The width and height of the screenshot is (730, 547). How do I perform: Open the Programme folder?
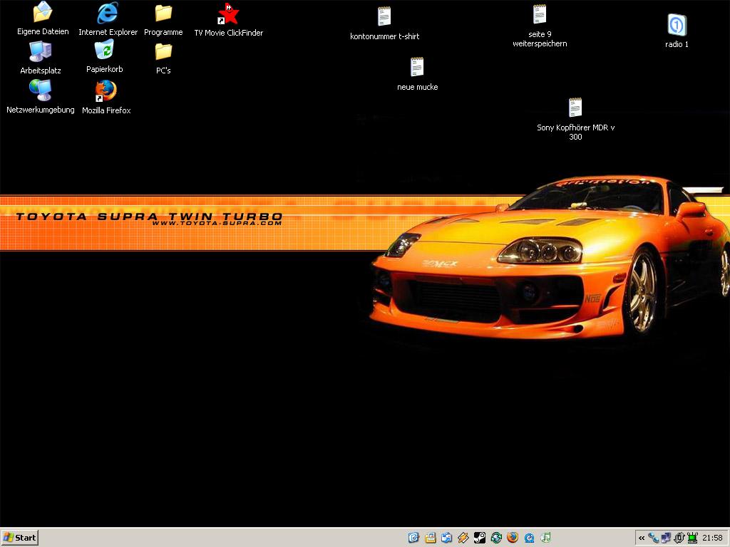(163, 14)
